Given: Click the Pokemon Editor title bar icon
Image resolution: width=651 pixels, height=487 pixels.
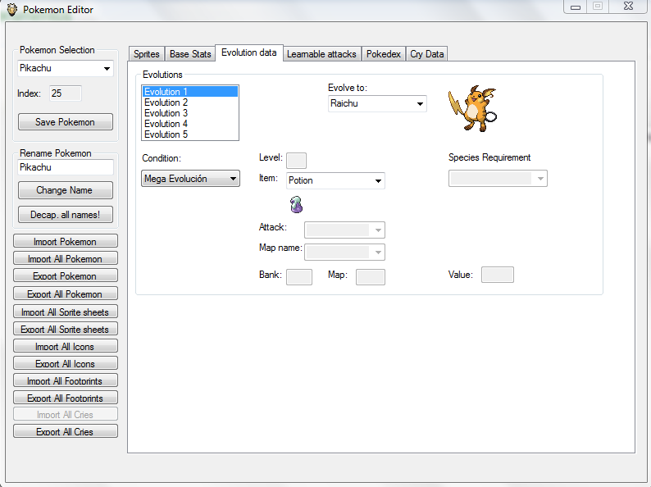Looking at the screenshot, I should [11, 10].
